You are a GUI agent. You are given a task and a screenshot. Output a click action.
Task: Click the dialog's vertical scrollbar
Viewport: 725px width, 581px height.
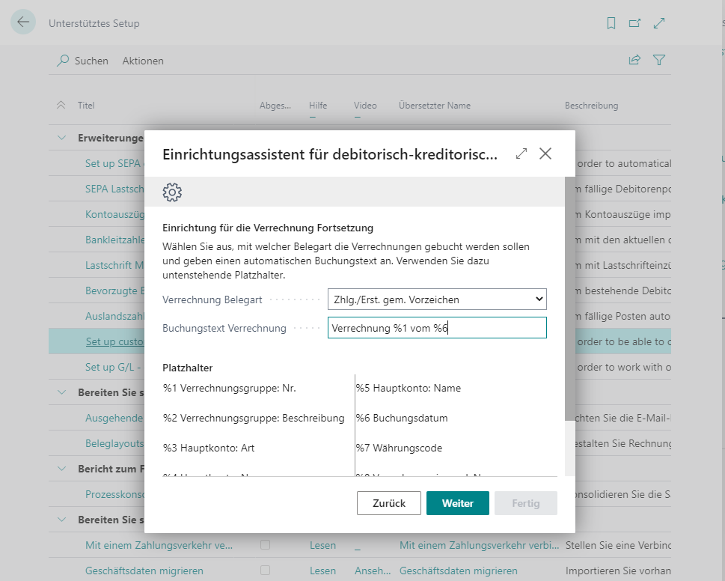click(x=569, y=299)
